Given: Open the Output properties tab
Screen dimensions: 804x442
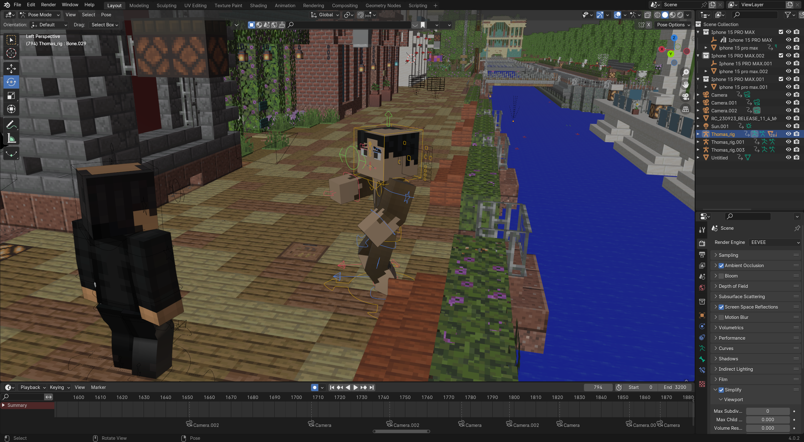Looking at the screenshot, I should 702,254.
